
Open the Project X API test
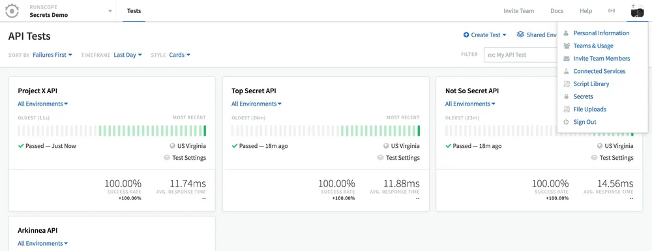[x=37, y=91]
